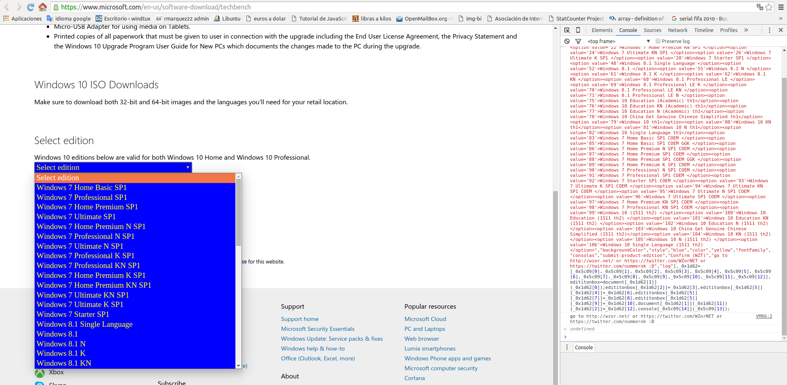This screenshot has height=385, width=787.
Task: Bookmark this page with the star icon
Action: 769,7
